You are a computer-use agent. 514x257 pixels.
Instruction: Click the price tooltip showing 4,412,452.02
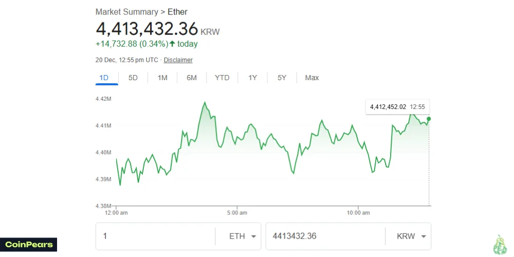point(398,107)
